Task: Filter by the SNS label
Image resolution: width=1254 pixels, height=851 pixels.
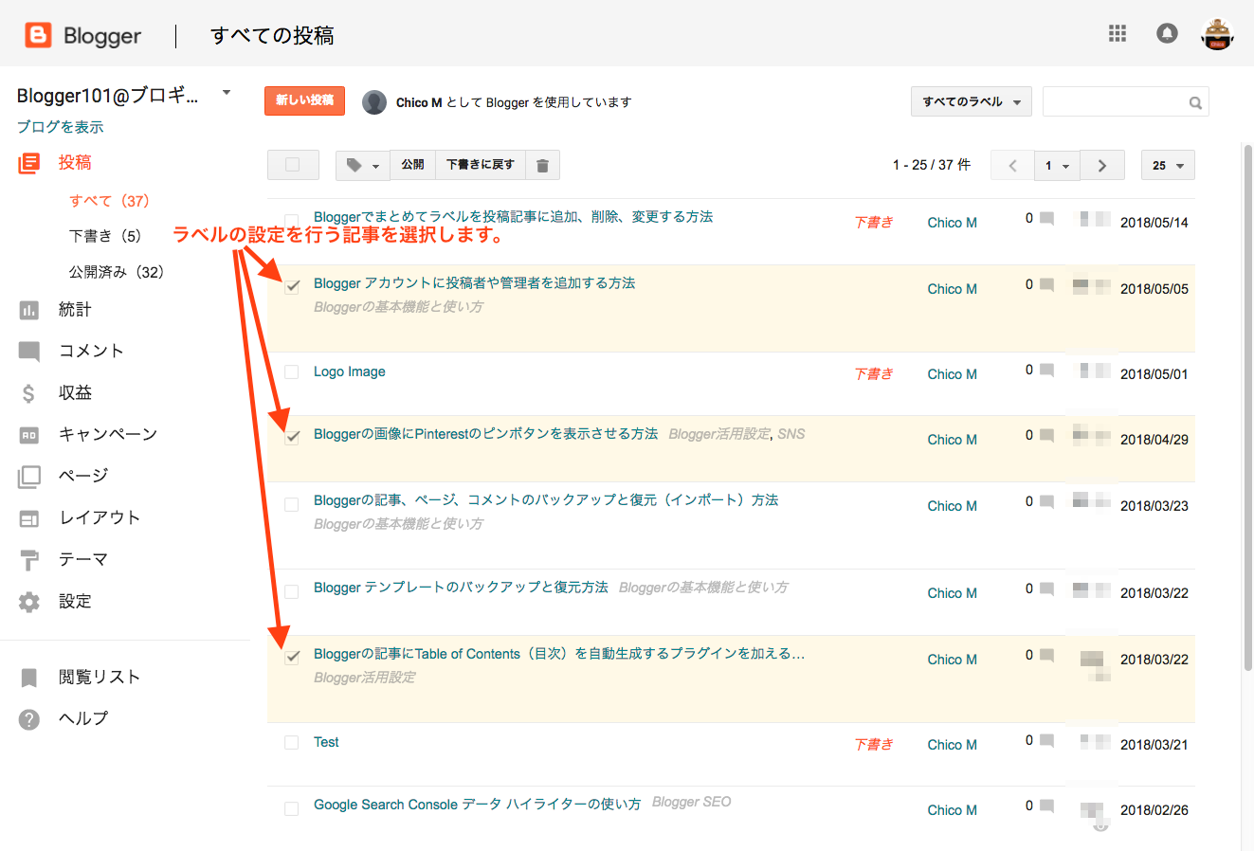Action: (791, 434)
